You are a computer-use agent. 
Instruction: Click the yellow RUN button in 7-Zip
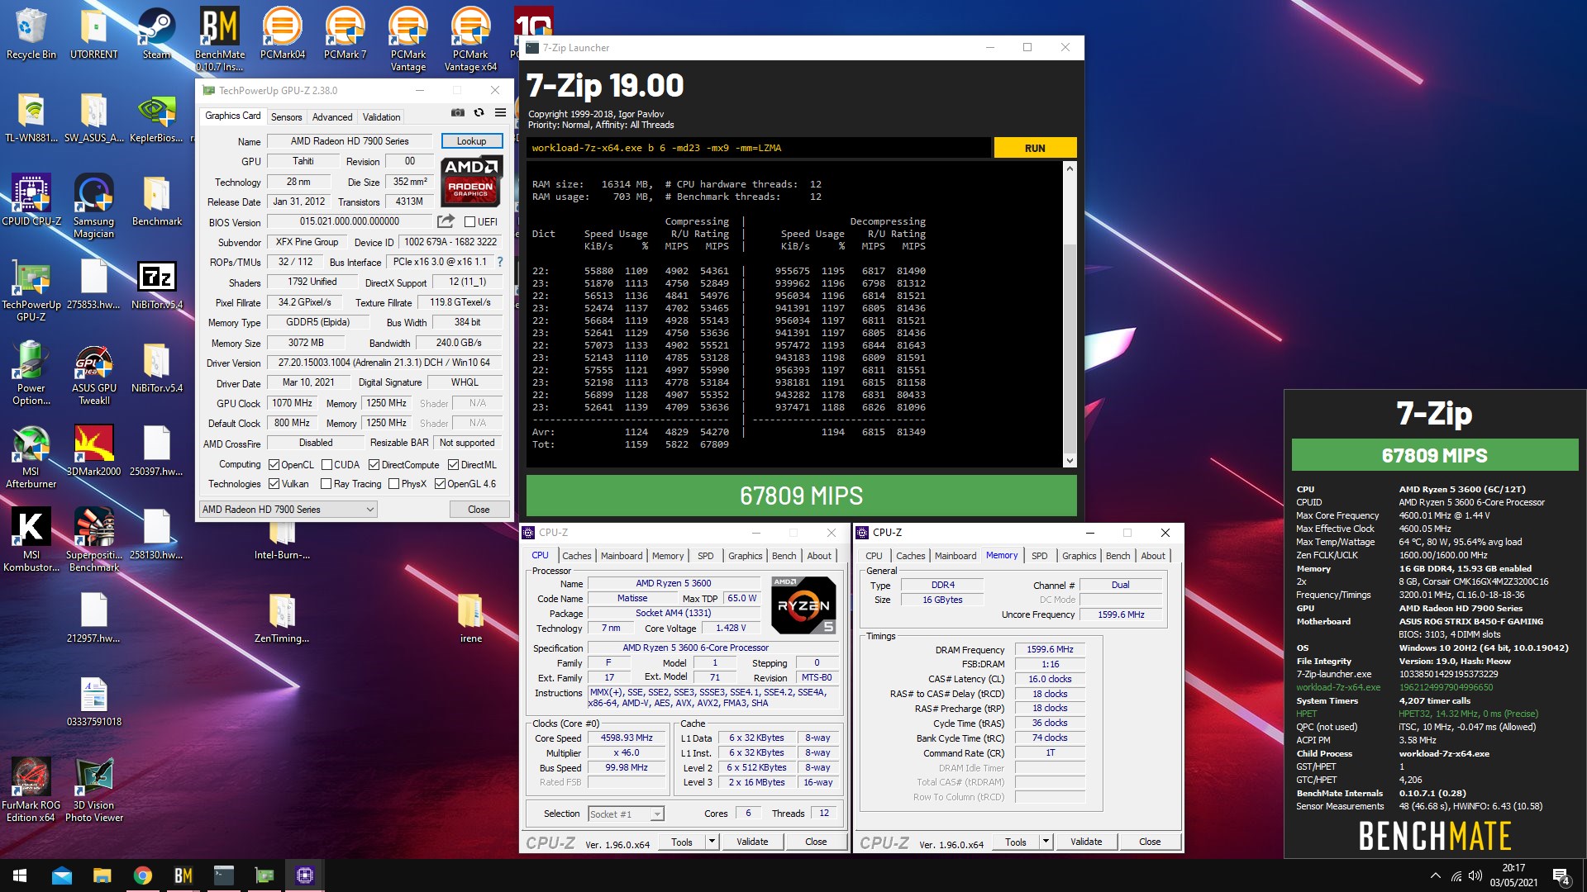(x=1035, y=148)
